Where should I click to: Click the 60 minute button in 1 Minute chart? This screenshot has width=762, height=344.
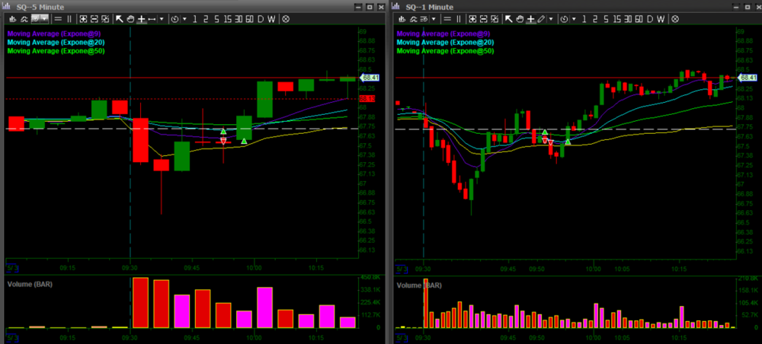[639, 18]
